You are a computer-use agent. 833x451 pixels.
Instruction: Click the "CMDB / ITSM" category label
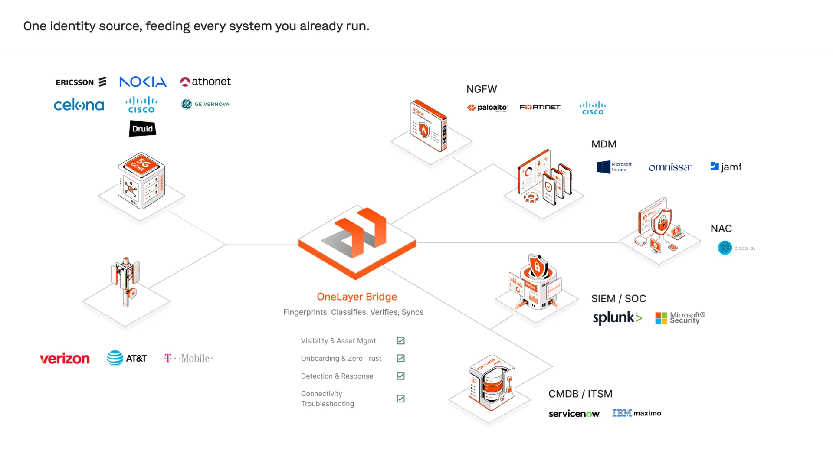[x=580, y=394]
